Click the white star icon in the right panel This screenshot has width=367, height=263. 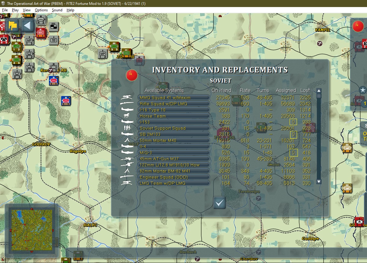363,90
